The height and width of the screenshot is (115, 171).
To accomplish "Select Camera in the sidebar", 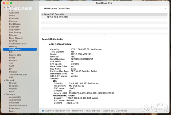I will (13, 21).
